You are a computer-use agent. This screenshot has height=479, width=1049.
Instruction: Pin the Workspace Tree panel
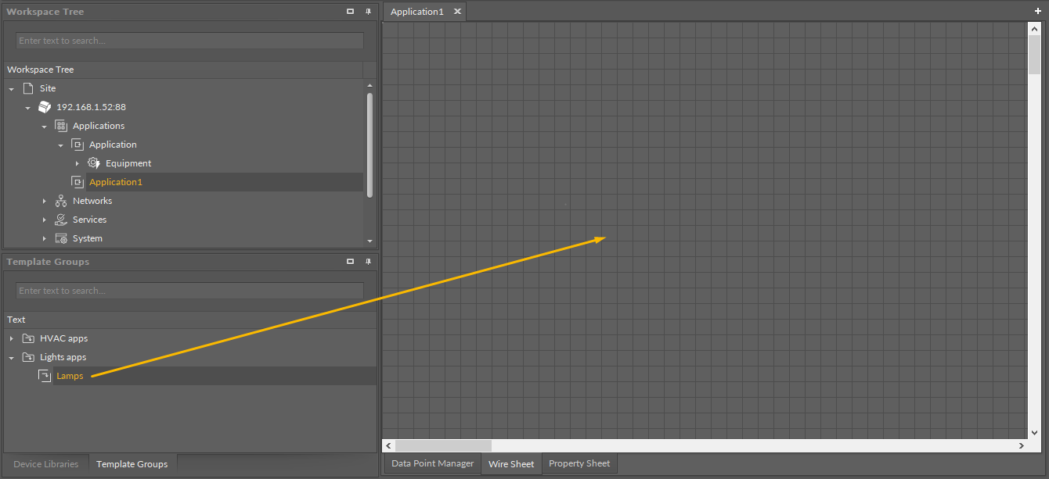point(368,12)
